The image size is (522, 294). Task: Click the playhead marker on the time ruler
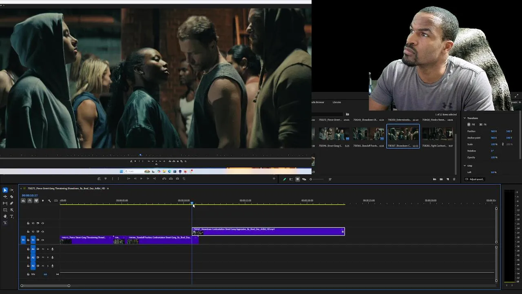(192, 203)
